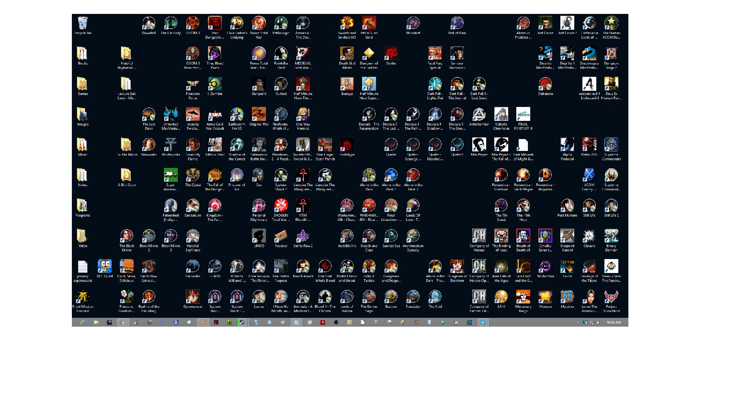
Task: Launch the DLC Quest shortcut
Action: coord(105,269)
